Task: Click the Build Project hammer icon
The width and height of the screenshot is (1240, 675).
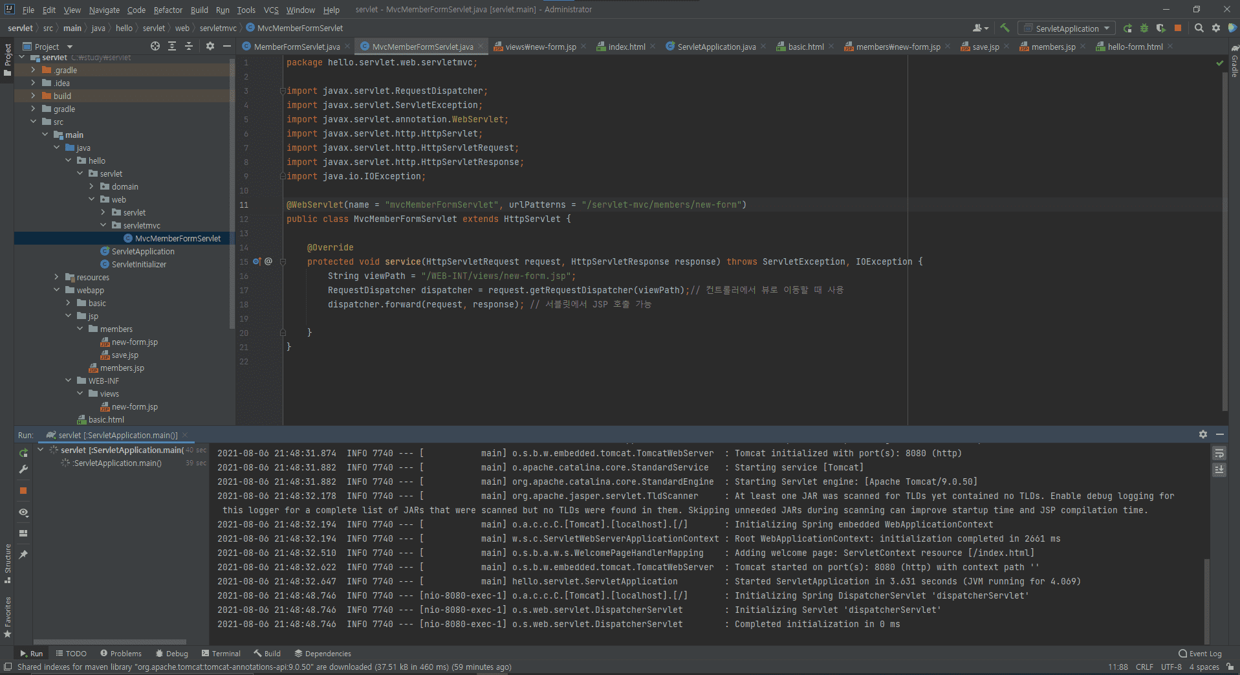Action: tap(1005, 28)
